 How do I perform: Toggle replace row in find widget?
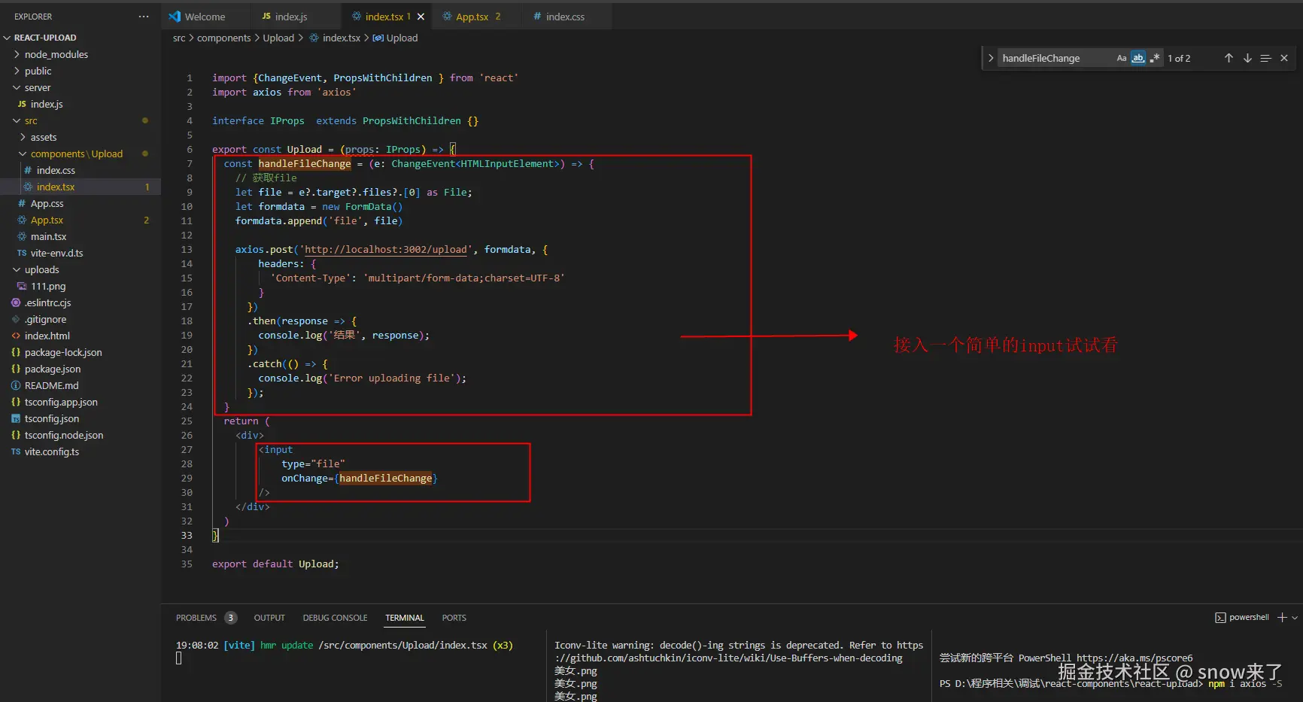click(991, 58)
